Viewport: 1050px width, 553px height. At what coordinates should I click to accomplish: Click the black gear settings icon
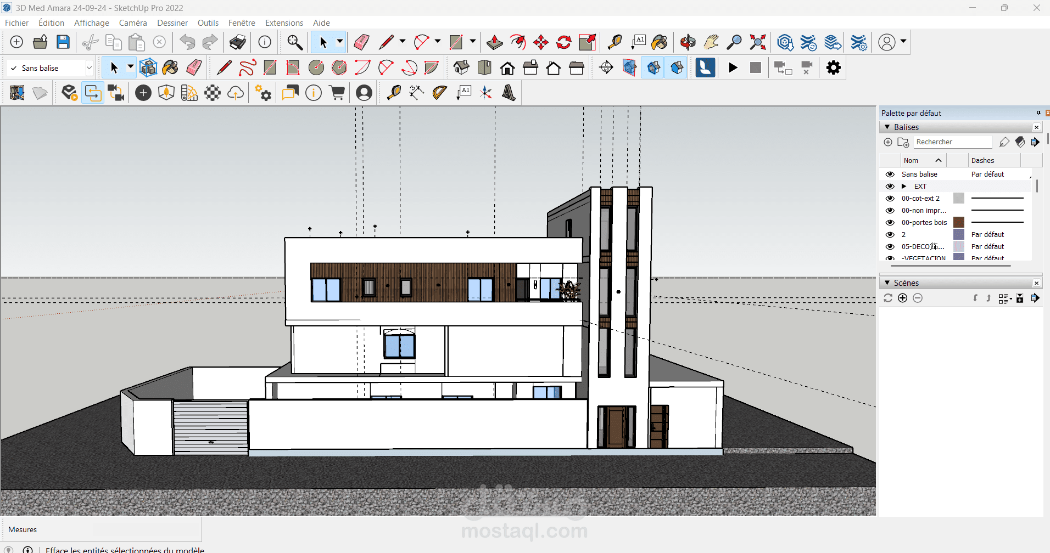click(x=833, y=67)
